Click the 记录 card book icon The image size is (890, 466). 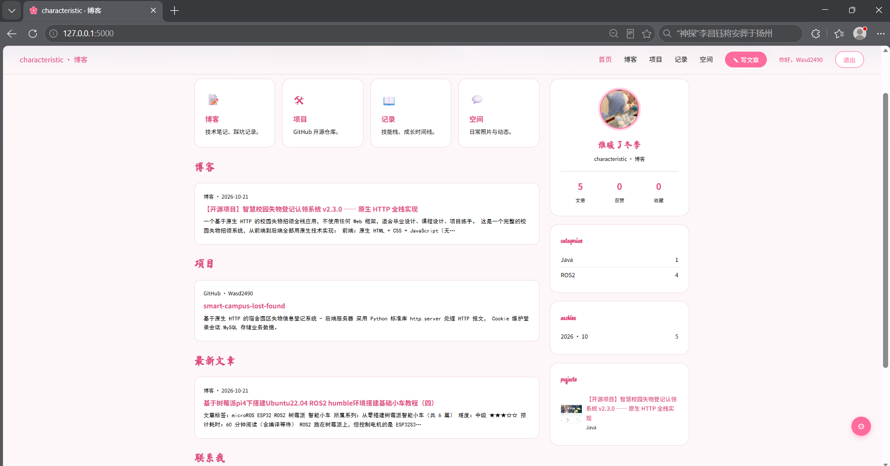tap(389, 101)
